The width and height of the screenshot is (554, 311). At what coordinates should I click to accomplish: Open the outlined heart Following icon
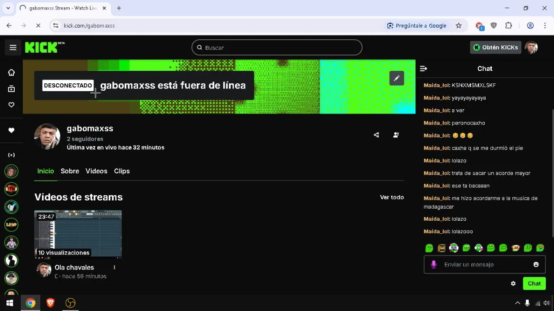click(11, 105)
